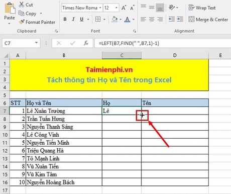Expand the Name Box C7 dropdown
The width and height of the screenshot is (231, 194).
(x=36, y=43)
